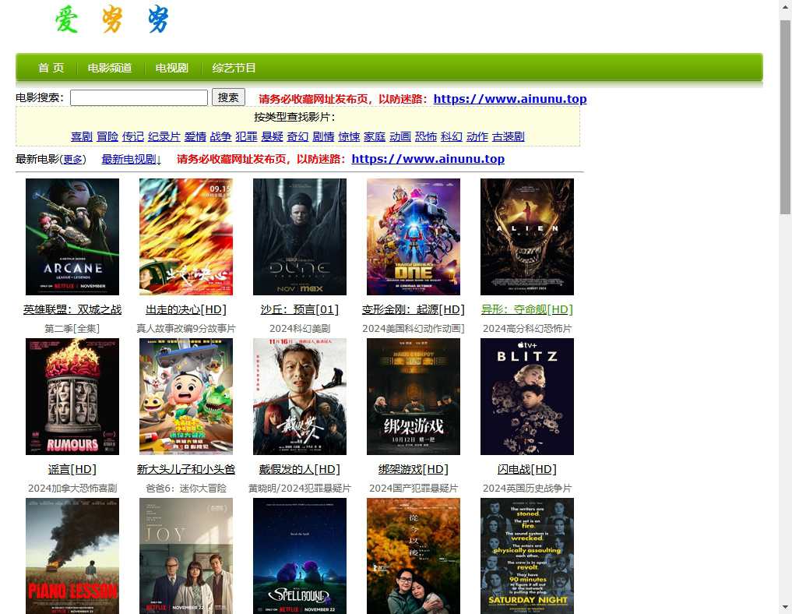
Task: Open the 电视剧 nav item
Action: point(172,68)
